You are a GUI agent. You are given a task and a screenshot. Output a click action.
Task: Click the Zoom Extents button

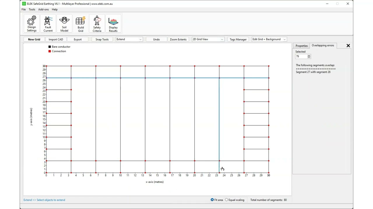coord(178,39)
